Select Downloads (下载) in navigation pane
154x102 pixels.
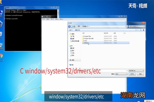[x=72, y=36]
